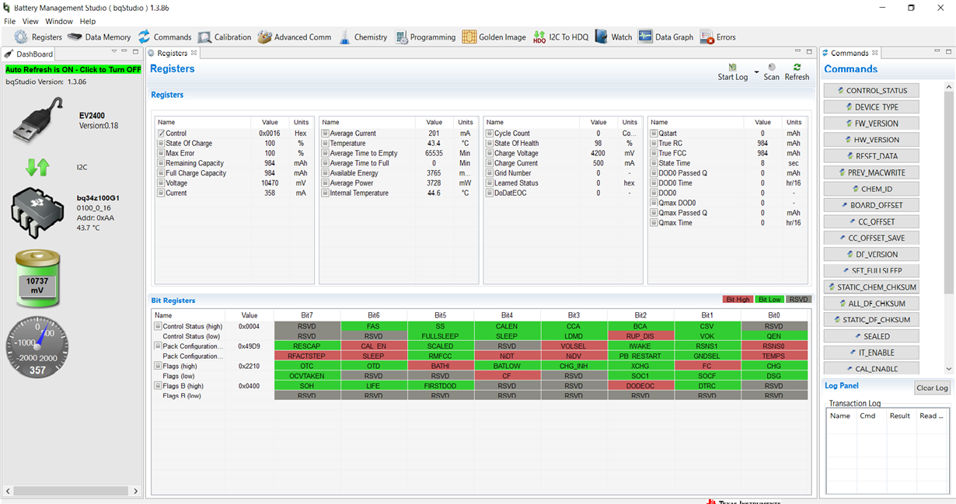Click the Bit High red legend swatch
956x504 pixels.
tap(738, 300)
